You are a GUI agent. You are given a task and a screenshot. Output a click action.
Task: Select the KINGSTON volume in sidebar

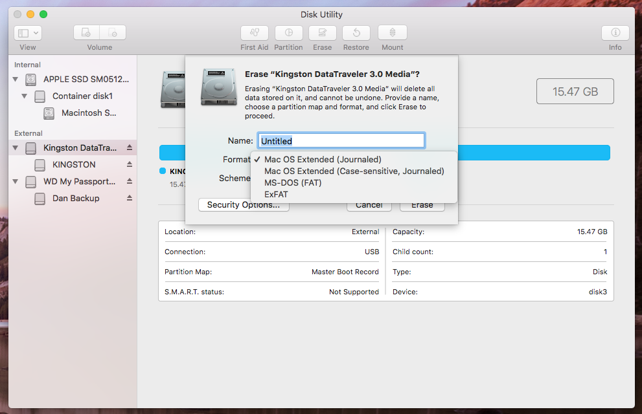74,165
